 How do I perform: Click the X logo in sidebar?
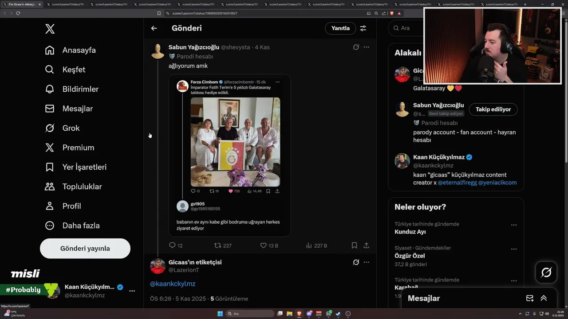[x=50, y=29]
